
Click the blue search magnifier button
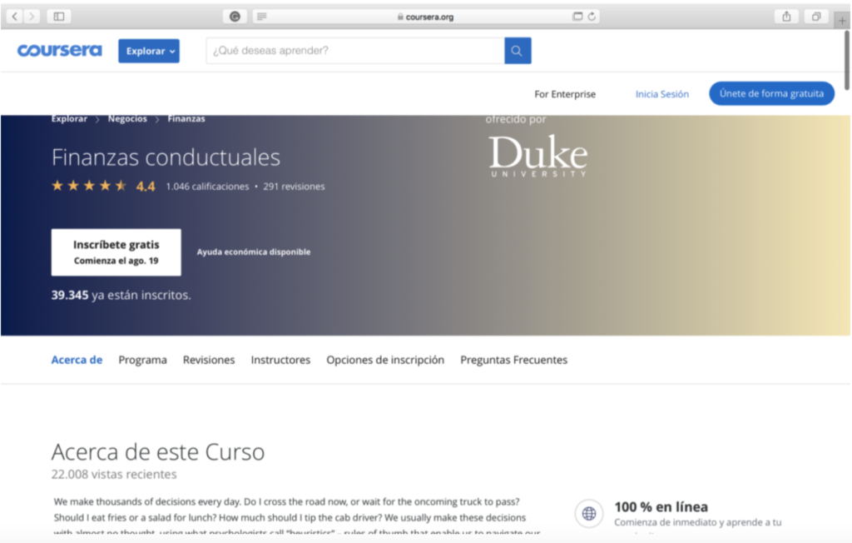click(x=517, y=51)
